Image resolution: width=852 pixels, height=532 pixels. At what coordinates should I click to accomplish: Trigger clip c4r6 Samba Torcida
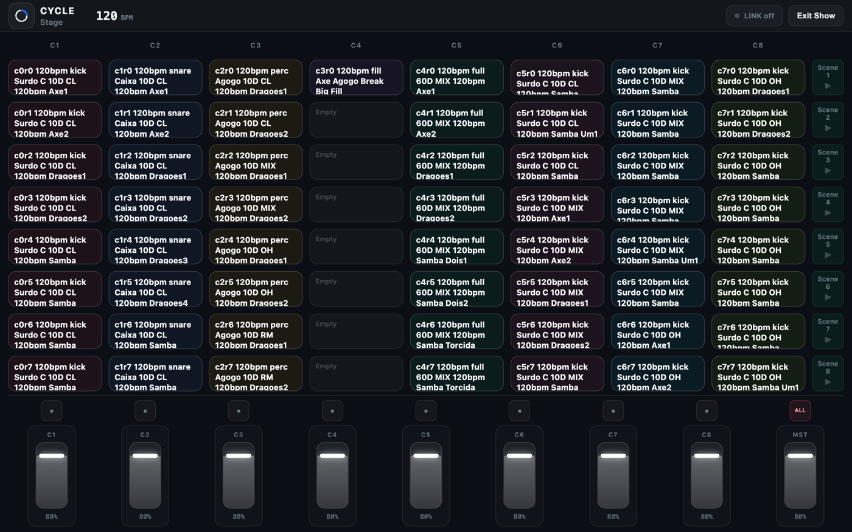point(456,331)
